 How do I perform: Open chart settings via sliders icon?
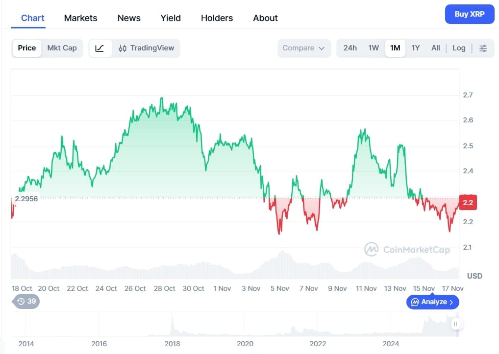pyautogui.click(x=483, y=48)
